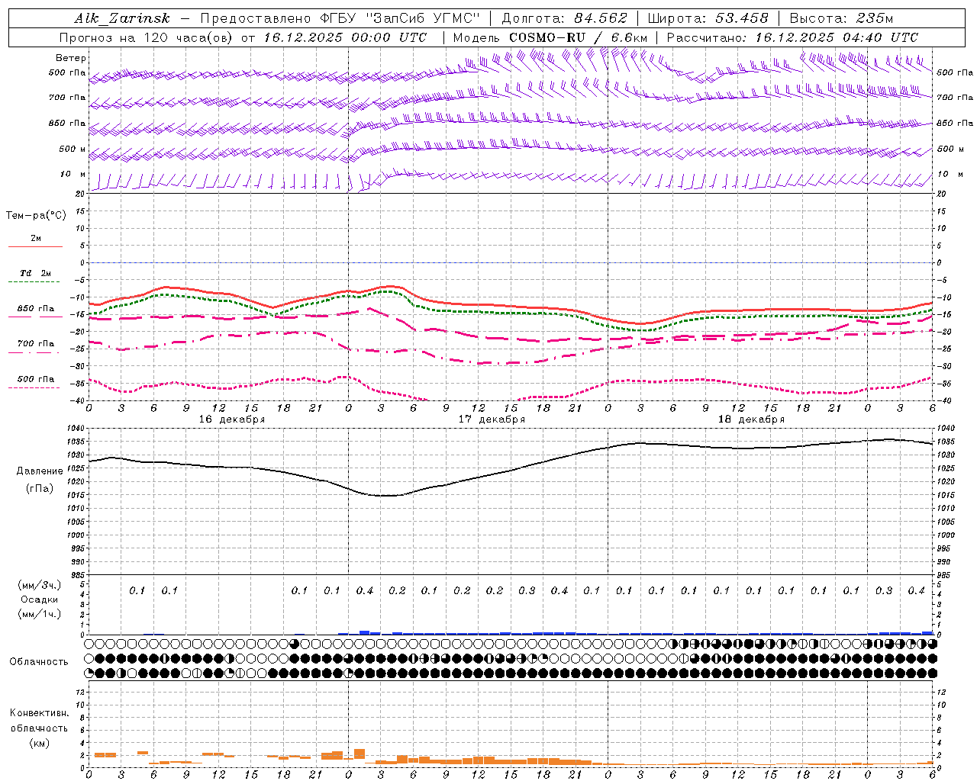Click the Прогноз на 120 часа(ов) text
Screen dimensions: 977x781
(x=147, y=37)
